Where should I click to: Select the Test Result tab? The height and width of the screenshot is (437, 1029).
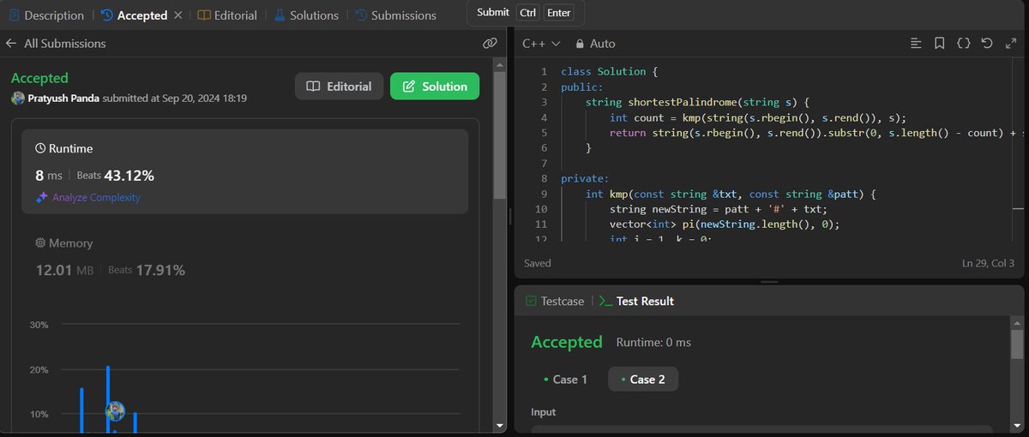click(635, 301)
